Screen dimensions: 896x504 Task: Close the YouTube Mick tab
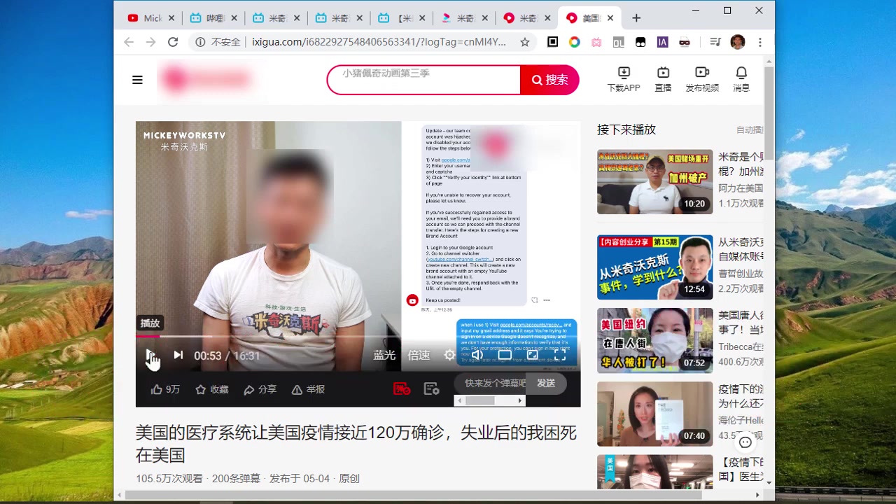pyautogui.click(x=171, y=18)
